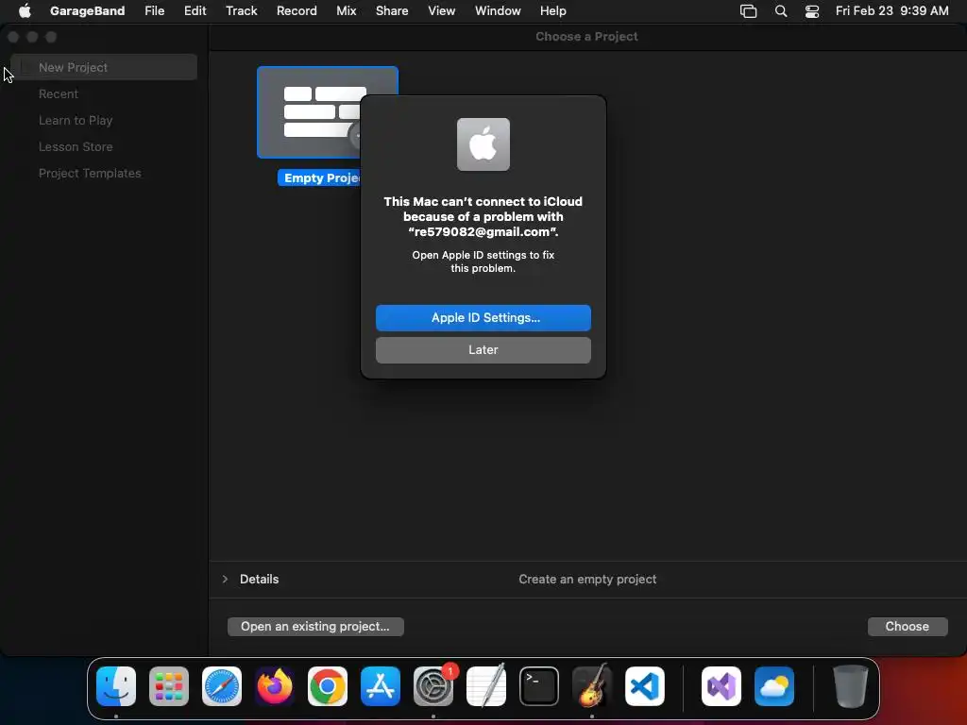Open the Weather app from the Dock
The height and width of the screenshot is (725, 967).
pyautogui.click(x=774, y=685)
